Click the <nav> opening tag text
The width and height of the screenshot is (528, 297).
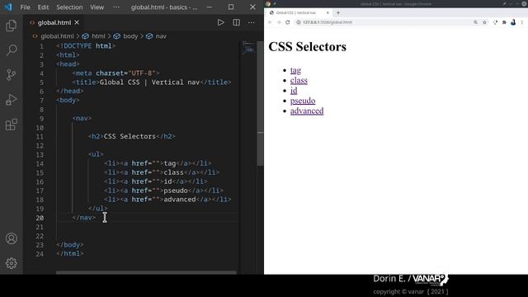[x=82, y=118]
